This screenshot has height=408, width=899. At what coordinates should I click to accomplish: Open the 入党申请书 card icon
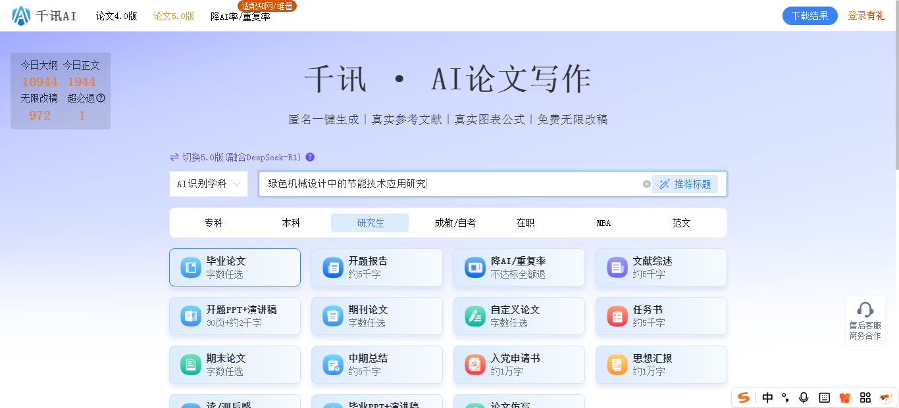475,365
